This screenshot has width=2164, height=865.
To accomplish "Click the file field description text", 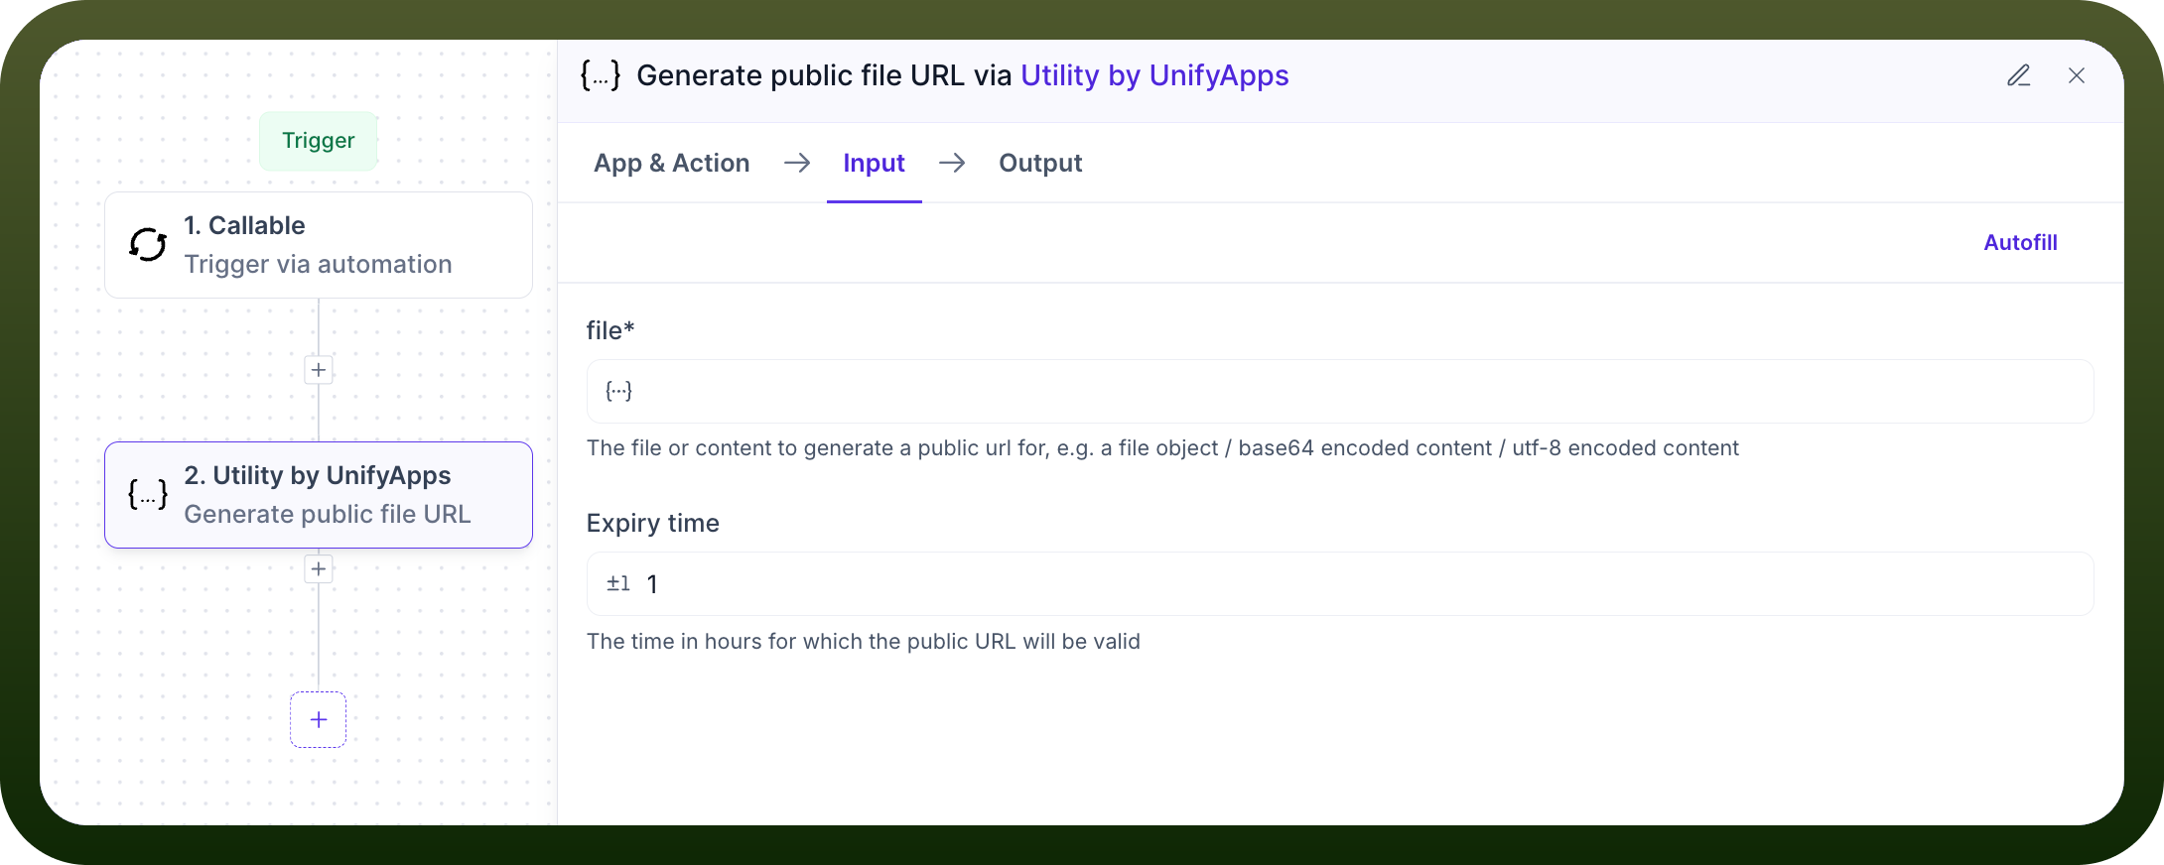I will click(x=1162, y=448).
